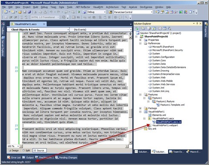The image size is (209, 165).
Task: Click line number 22 in the editor margin
Action: [17, 71]
